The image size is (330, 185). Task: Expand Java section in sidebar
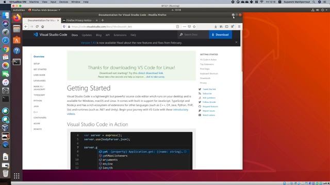coord(36,106)
